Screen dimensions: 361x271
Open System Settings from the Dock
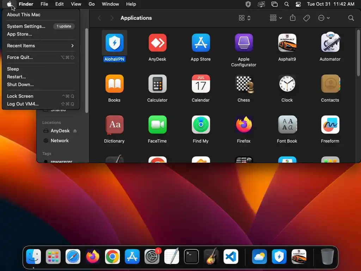tap(152, 257)
